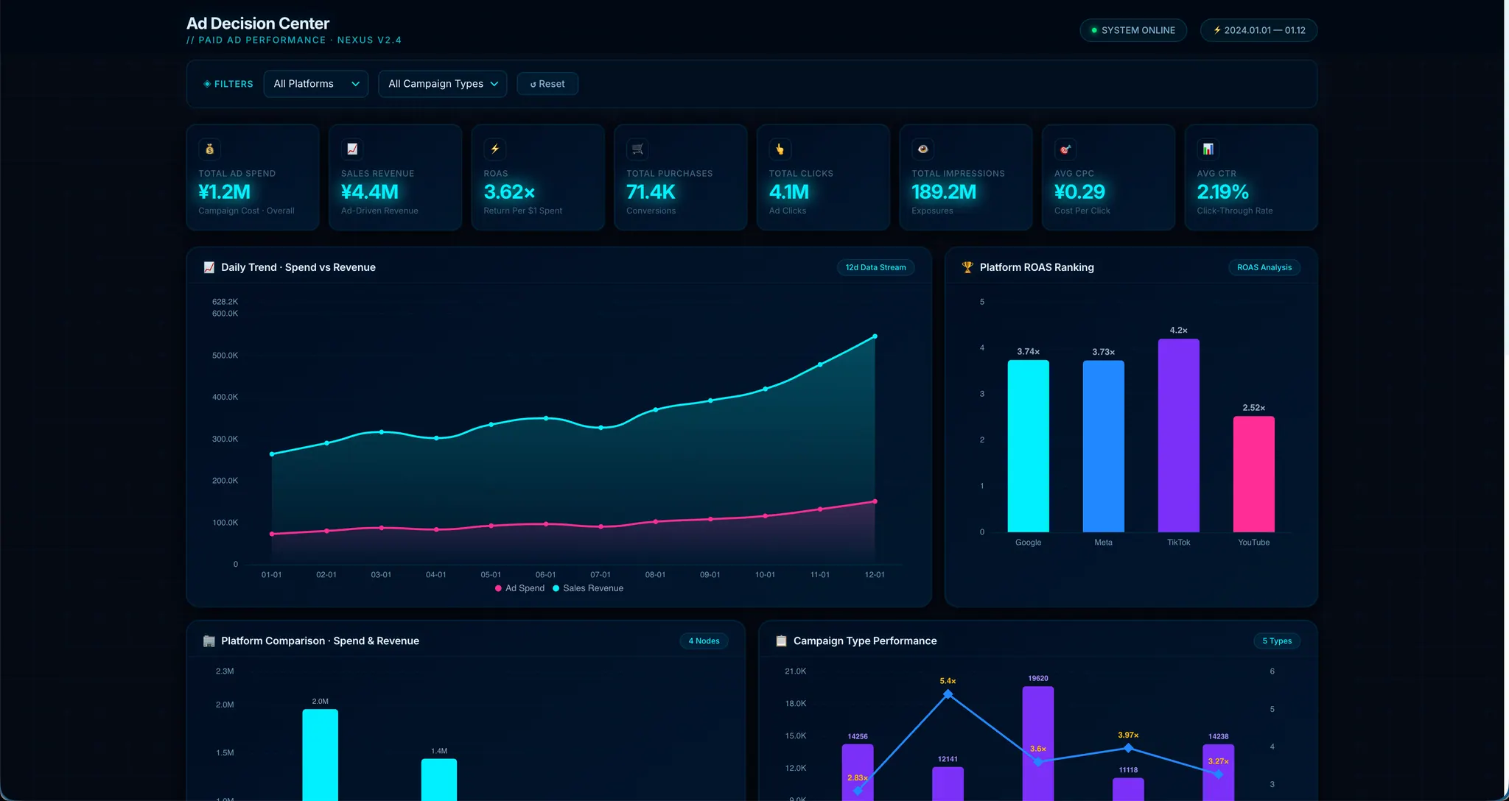This screenshot has width=1509, height=801.
Task: Click the Ad Spend data point at 12-01
Action: (875, 501)
